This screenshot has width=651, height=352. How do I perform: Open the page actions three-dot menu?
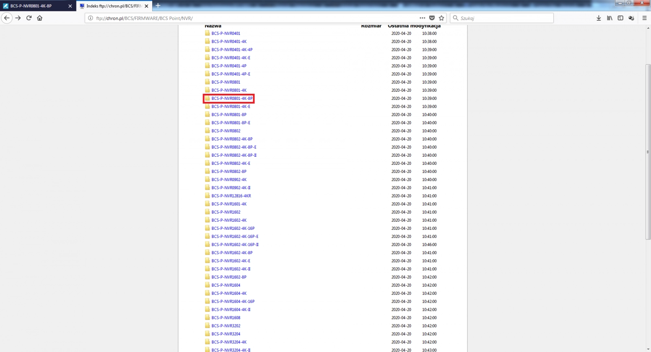pos(422,18)
